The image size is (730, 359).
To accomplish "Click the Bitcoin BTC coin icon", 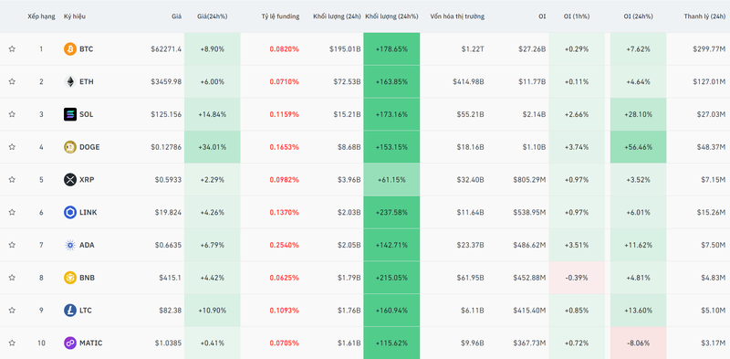I will 70,49.
